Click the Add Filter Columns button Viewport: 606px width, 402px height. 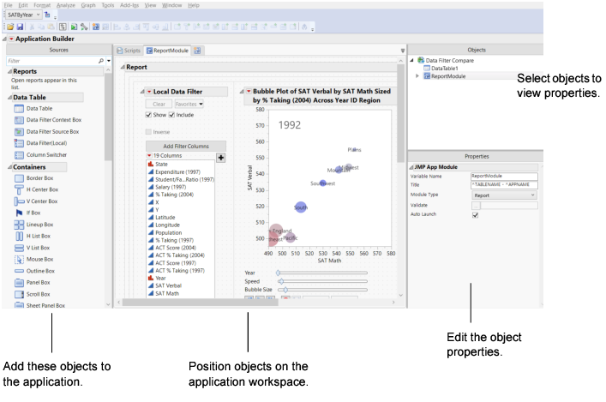[180, 147]
